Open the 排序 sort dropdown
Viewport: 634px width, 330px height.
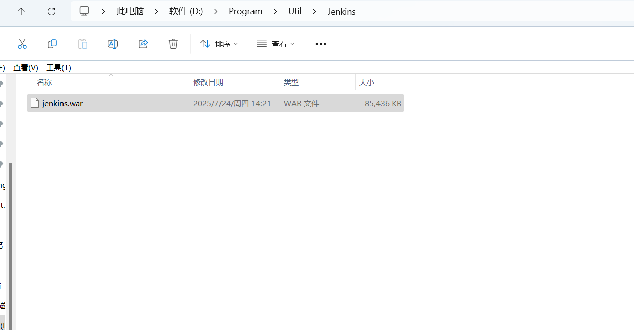(x=219, y=44)
